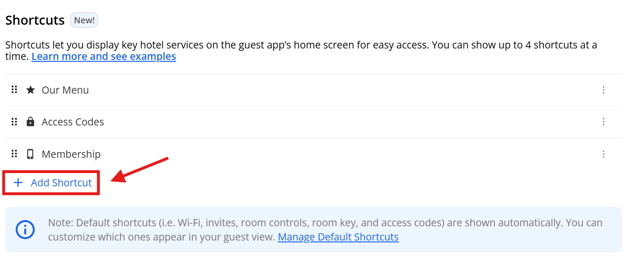This screenshot has height=260, width=627.
Task: Click the Access Codes drag handle
Action: (x=14, y=122)
